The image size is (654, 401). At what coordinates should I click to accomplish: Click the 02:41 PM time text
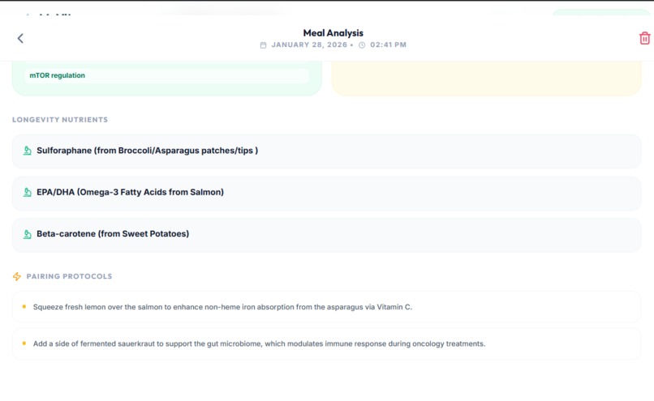pos(388,45)
